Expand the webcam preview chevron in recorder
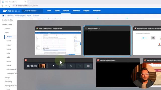The height and width of the screenshot is (90, 161). click(x=47, y=66)
